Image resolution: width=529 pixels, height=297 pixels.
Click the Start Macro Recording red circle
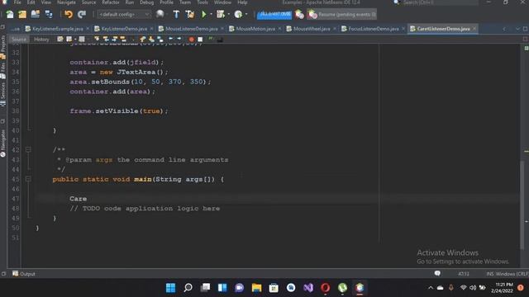coord(192,40)
